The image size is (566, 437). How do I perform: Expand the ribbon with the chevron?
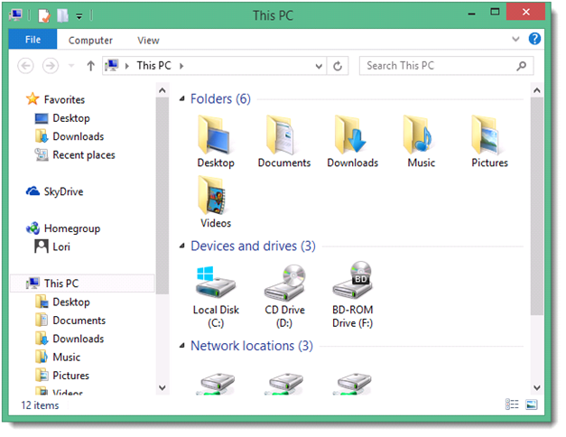coord(515,39)
